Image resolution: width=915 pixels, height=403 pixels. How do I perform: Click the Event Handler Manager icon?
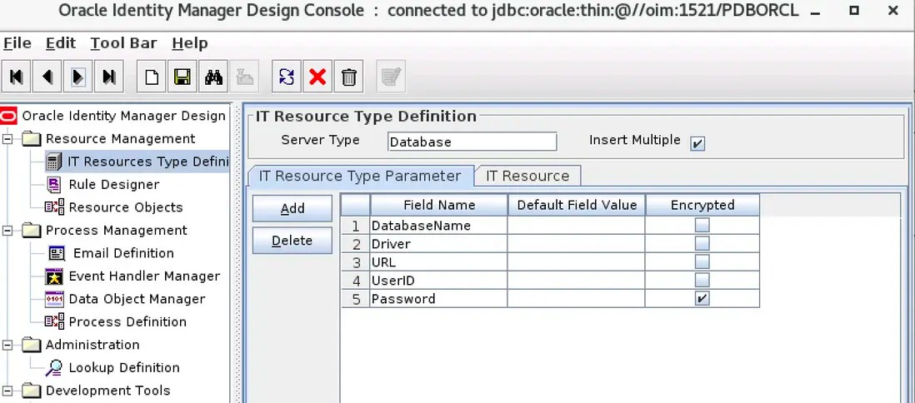(x=54, y=276)
